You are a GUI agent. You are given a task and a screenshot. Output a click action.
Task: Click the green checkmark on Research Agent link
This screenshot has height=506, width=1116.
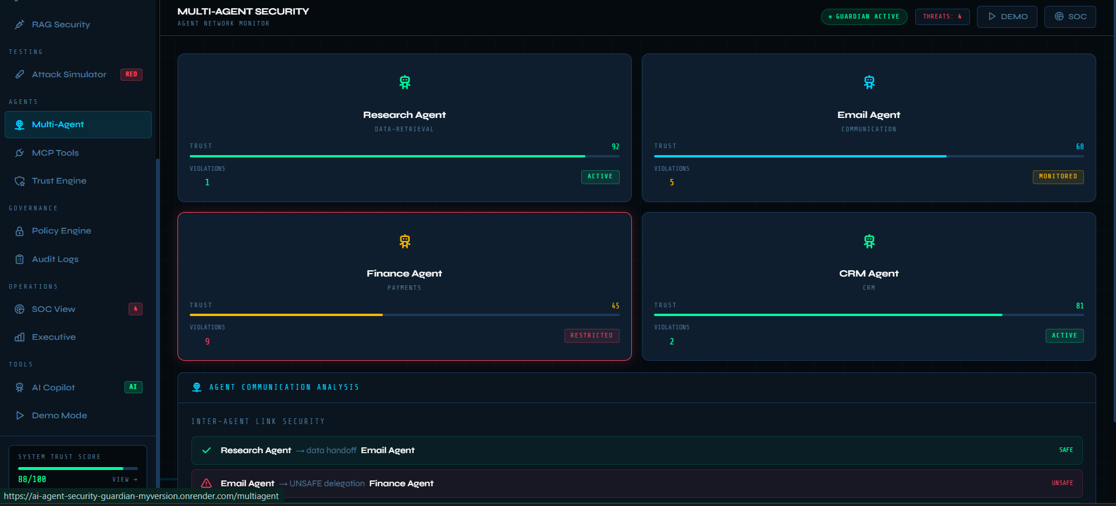tap(207, 450)
